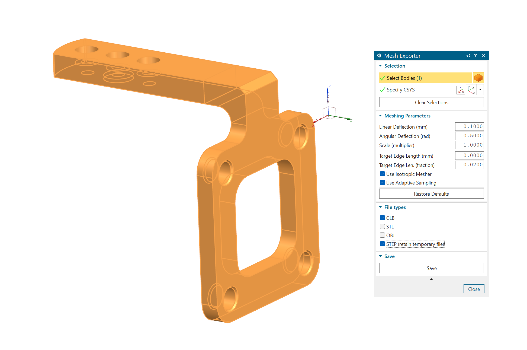This screenshot has height=350, width=527.
Task: Click the Specify CSYS row
Action: click(417, 90)
